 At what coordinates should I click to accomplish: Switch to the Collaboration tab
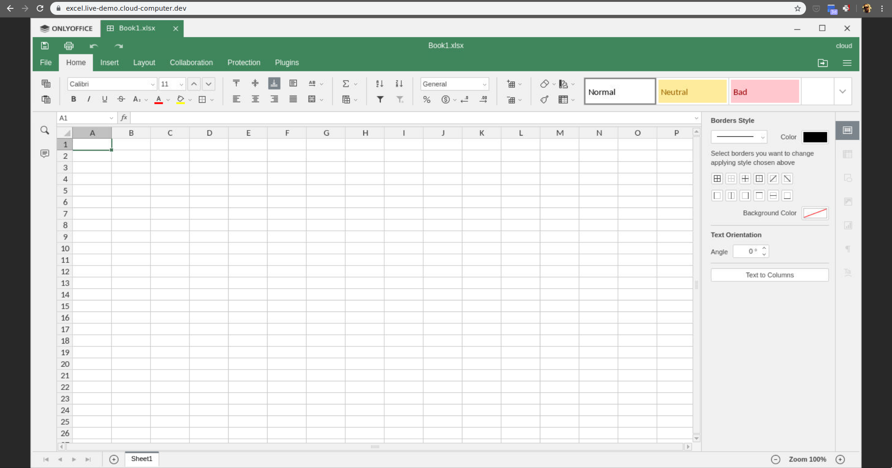(191, 63)
